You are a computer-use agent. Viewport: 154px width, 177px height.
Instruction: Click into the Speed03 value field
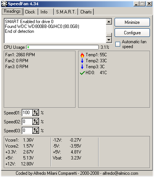click(27, 130)
